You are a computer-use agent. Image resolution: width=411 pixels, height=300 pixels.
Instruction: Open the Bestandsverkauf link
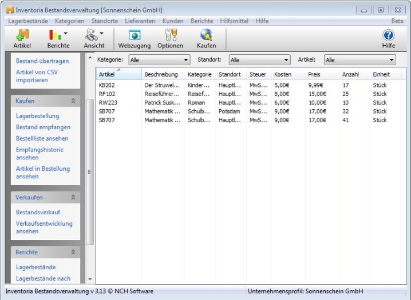(38, 212)
